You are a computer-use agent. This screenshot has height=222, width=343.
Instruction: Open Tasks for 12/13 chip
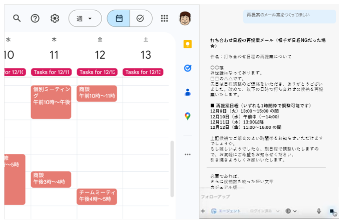(x=143, y=72)
